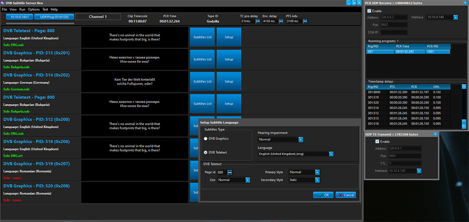Click the UDP:Prog:301(012D) button
This screenshot has width=469, height=222.
(54, 17)
